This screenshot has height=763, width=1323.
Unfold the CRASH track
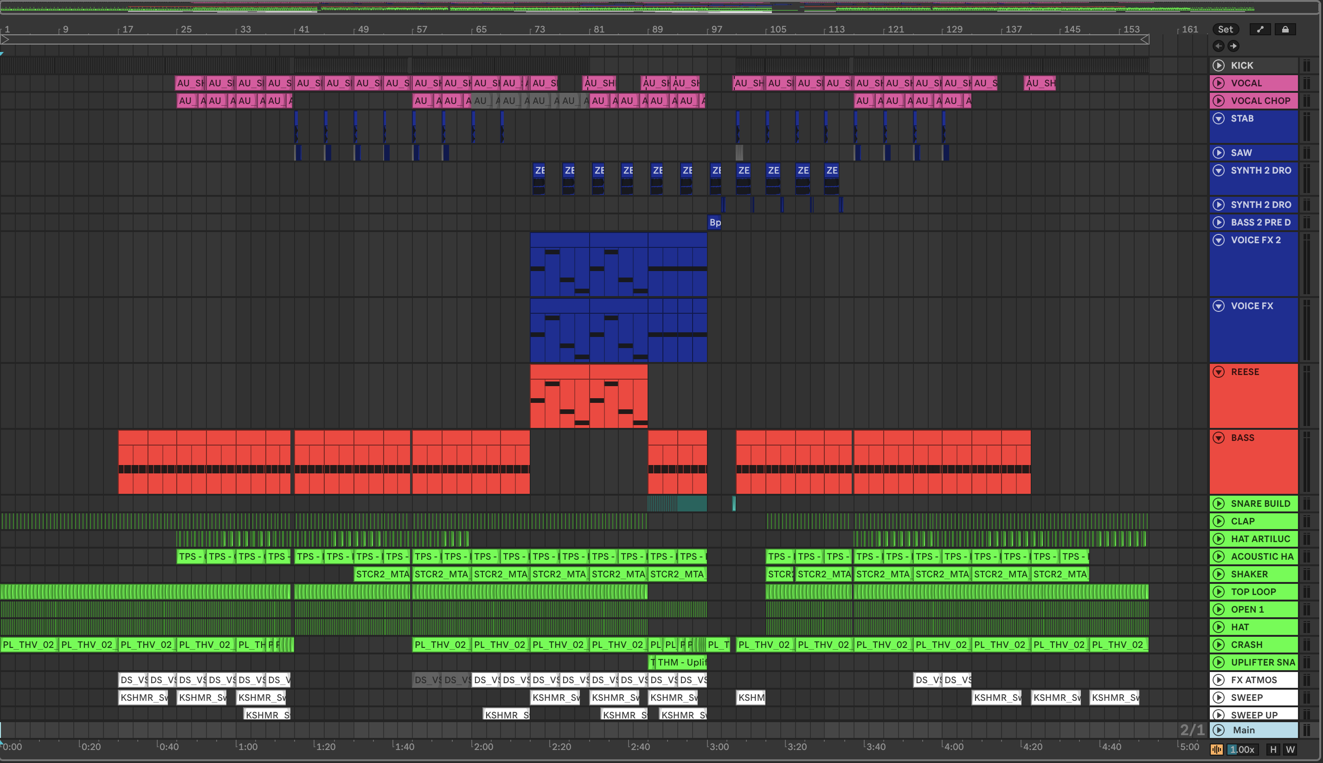(1219, 645)
